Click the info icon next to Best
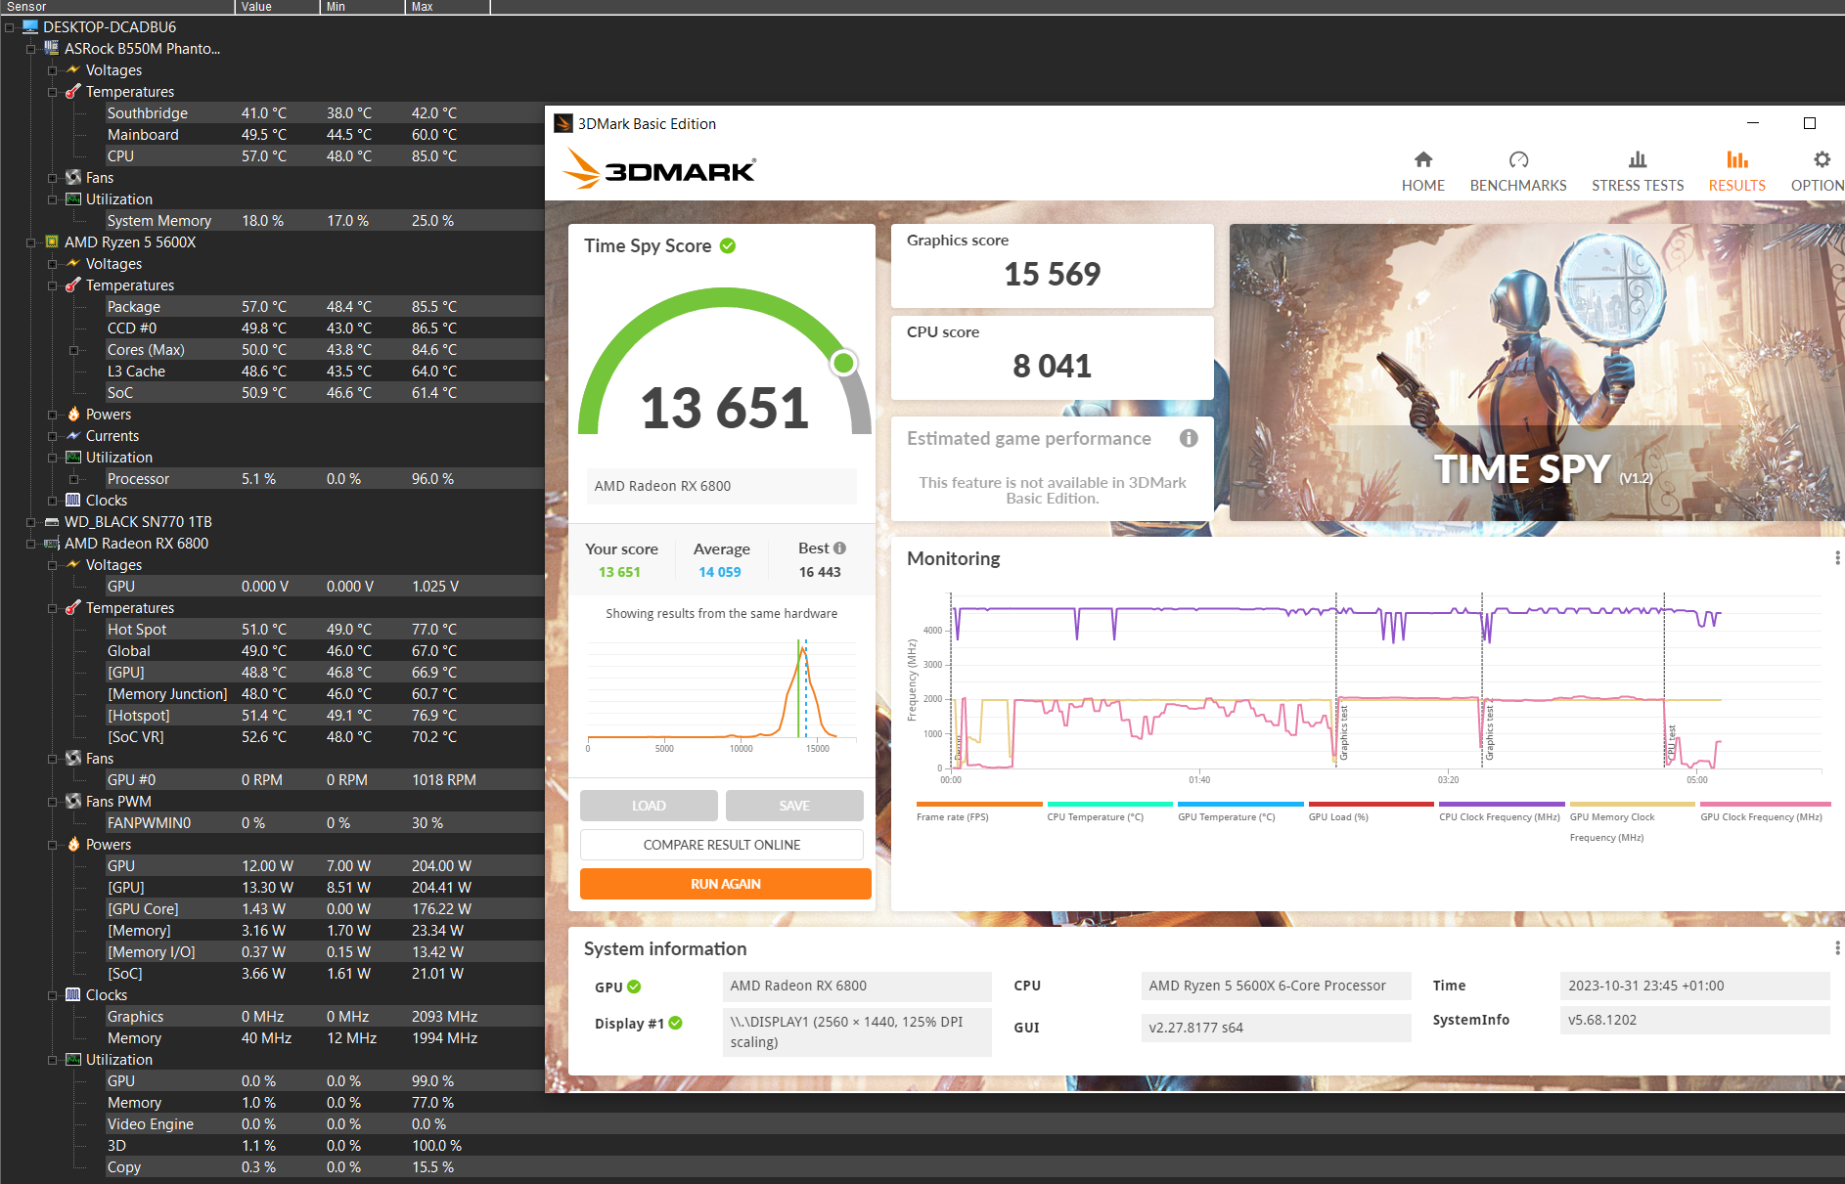Image resolution: width=1845 pixels, height=1184 pixels. coord(839,548)
